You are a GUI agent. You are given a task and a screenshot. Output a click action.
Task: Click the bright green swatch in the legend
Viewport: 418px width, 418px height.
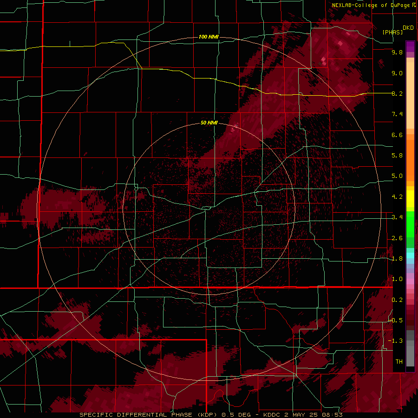coord(410,224)
